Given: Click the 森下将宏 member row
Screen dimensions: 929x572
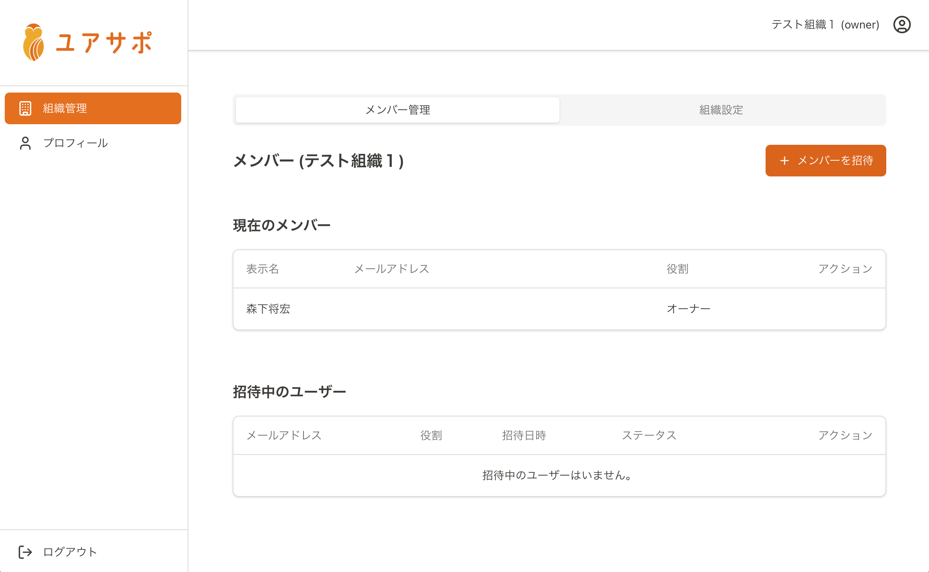Looking at the screenshot, I should (x=268, y=309).
